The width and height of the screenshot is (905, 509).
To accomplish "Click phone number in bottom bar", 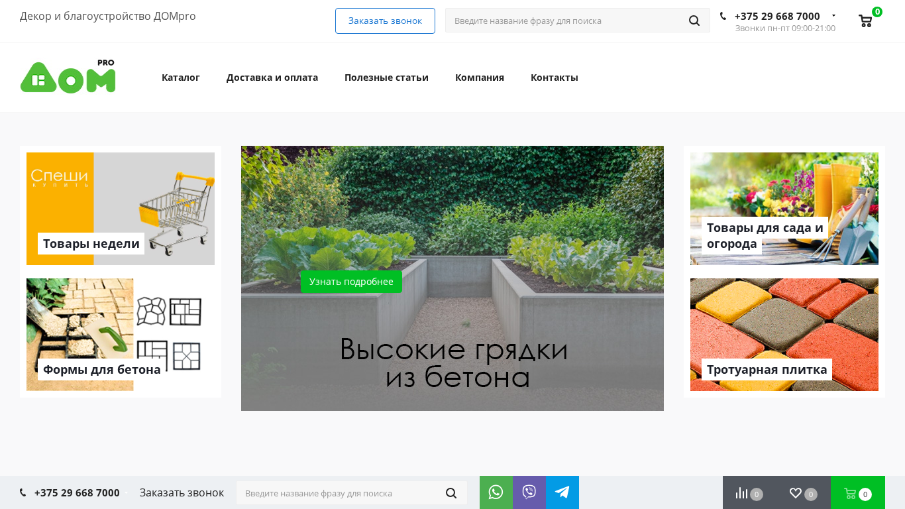I will point(77,492).
